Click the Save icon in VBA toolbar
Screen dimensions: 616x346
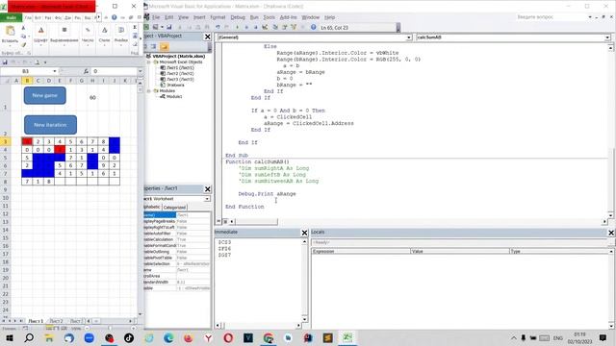(x=169, y=27)
